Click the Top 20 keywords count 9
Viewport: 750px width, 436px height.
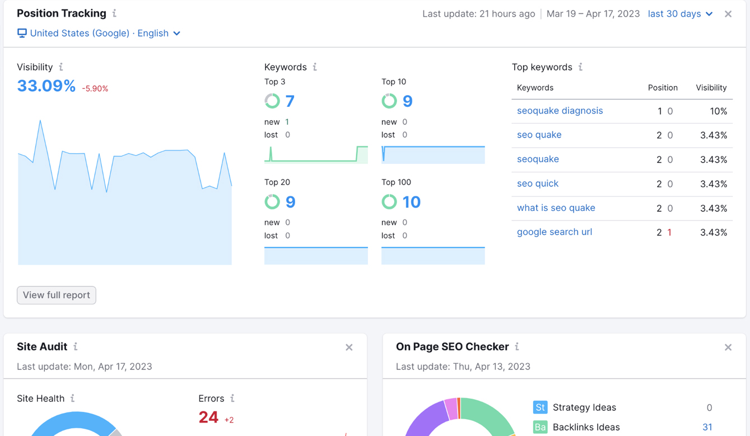pos(290,201)
